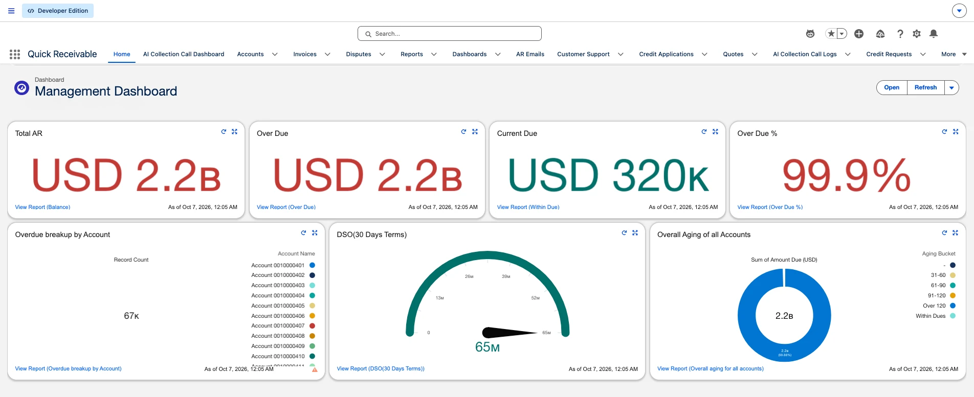Expand the Current Due widget
The image size is (974, 397).
click(x=715, y=132)
